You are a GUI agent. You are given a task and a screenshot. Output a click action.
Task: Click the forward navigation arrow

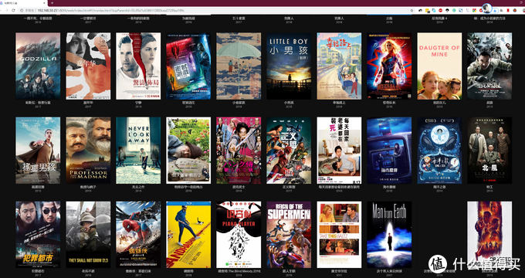[x=7, y=10]
